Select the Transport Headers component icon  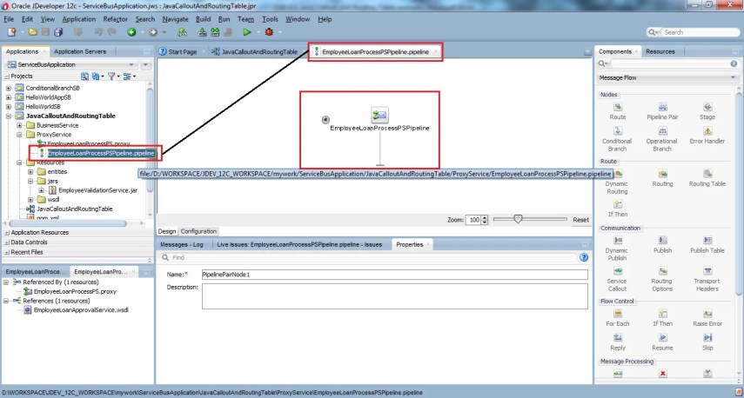click(707, 271)
